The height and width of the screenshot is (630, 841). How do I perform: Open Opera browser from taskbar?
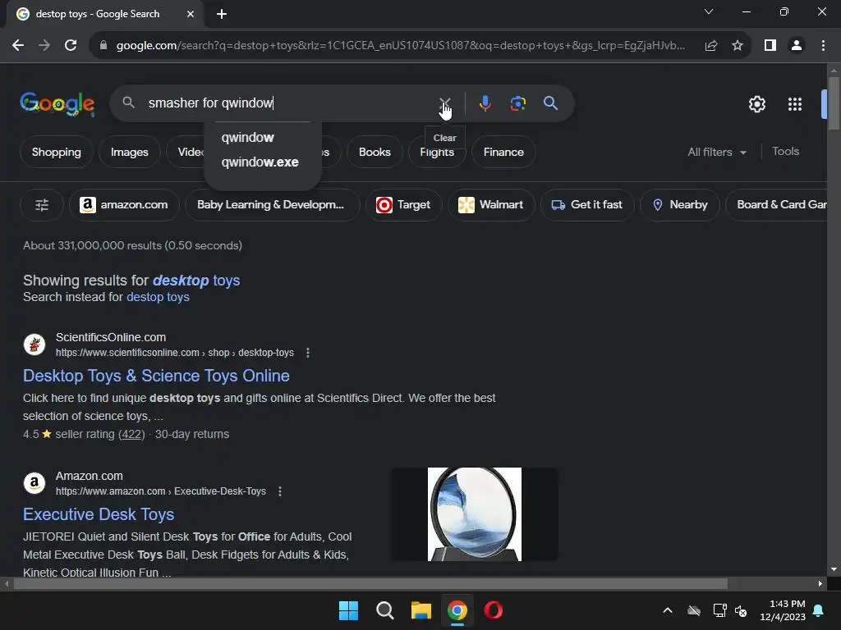coord(494,610)
